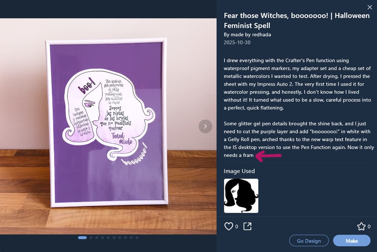
Task: Jump to the fifth carousel dot
Action: [108, 238]
